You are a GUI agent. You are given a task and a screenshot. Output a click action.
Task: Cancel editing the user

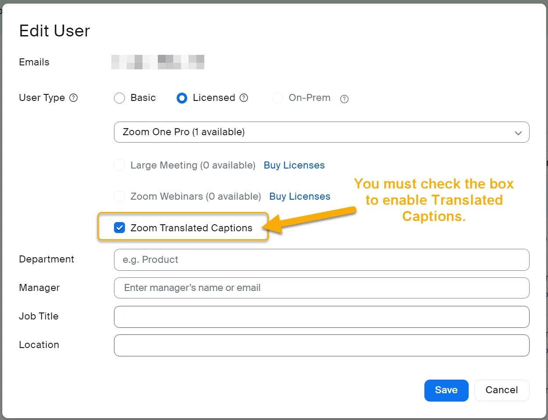(x=502, y=390)
